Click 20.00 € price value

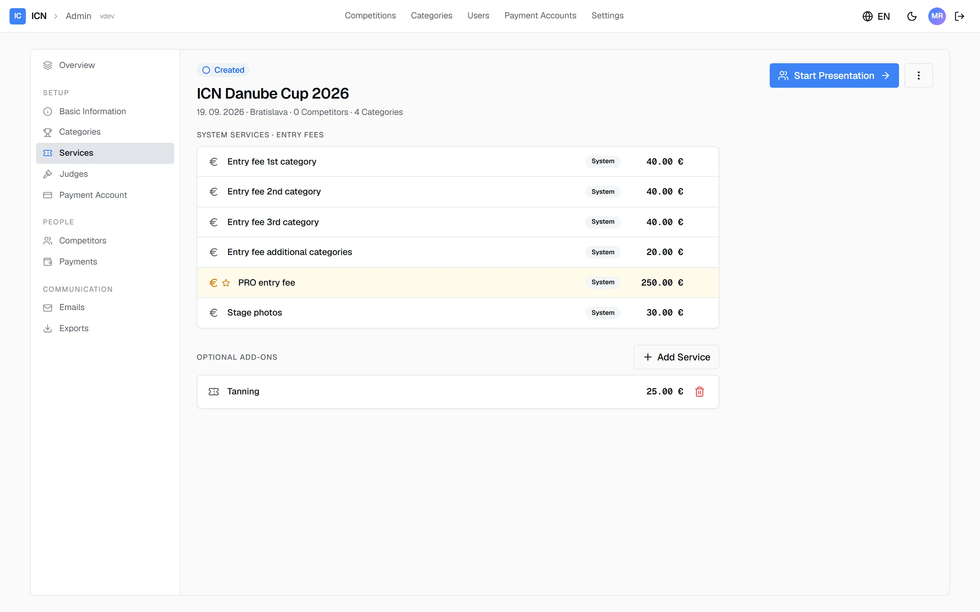[x=665, y=252]
